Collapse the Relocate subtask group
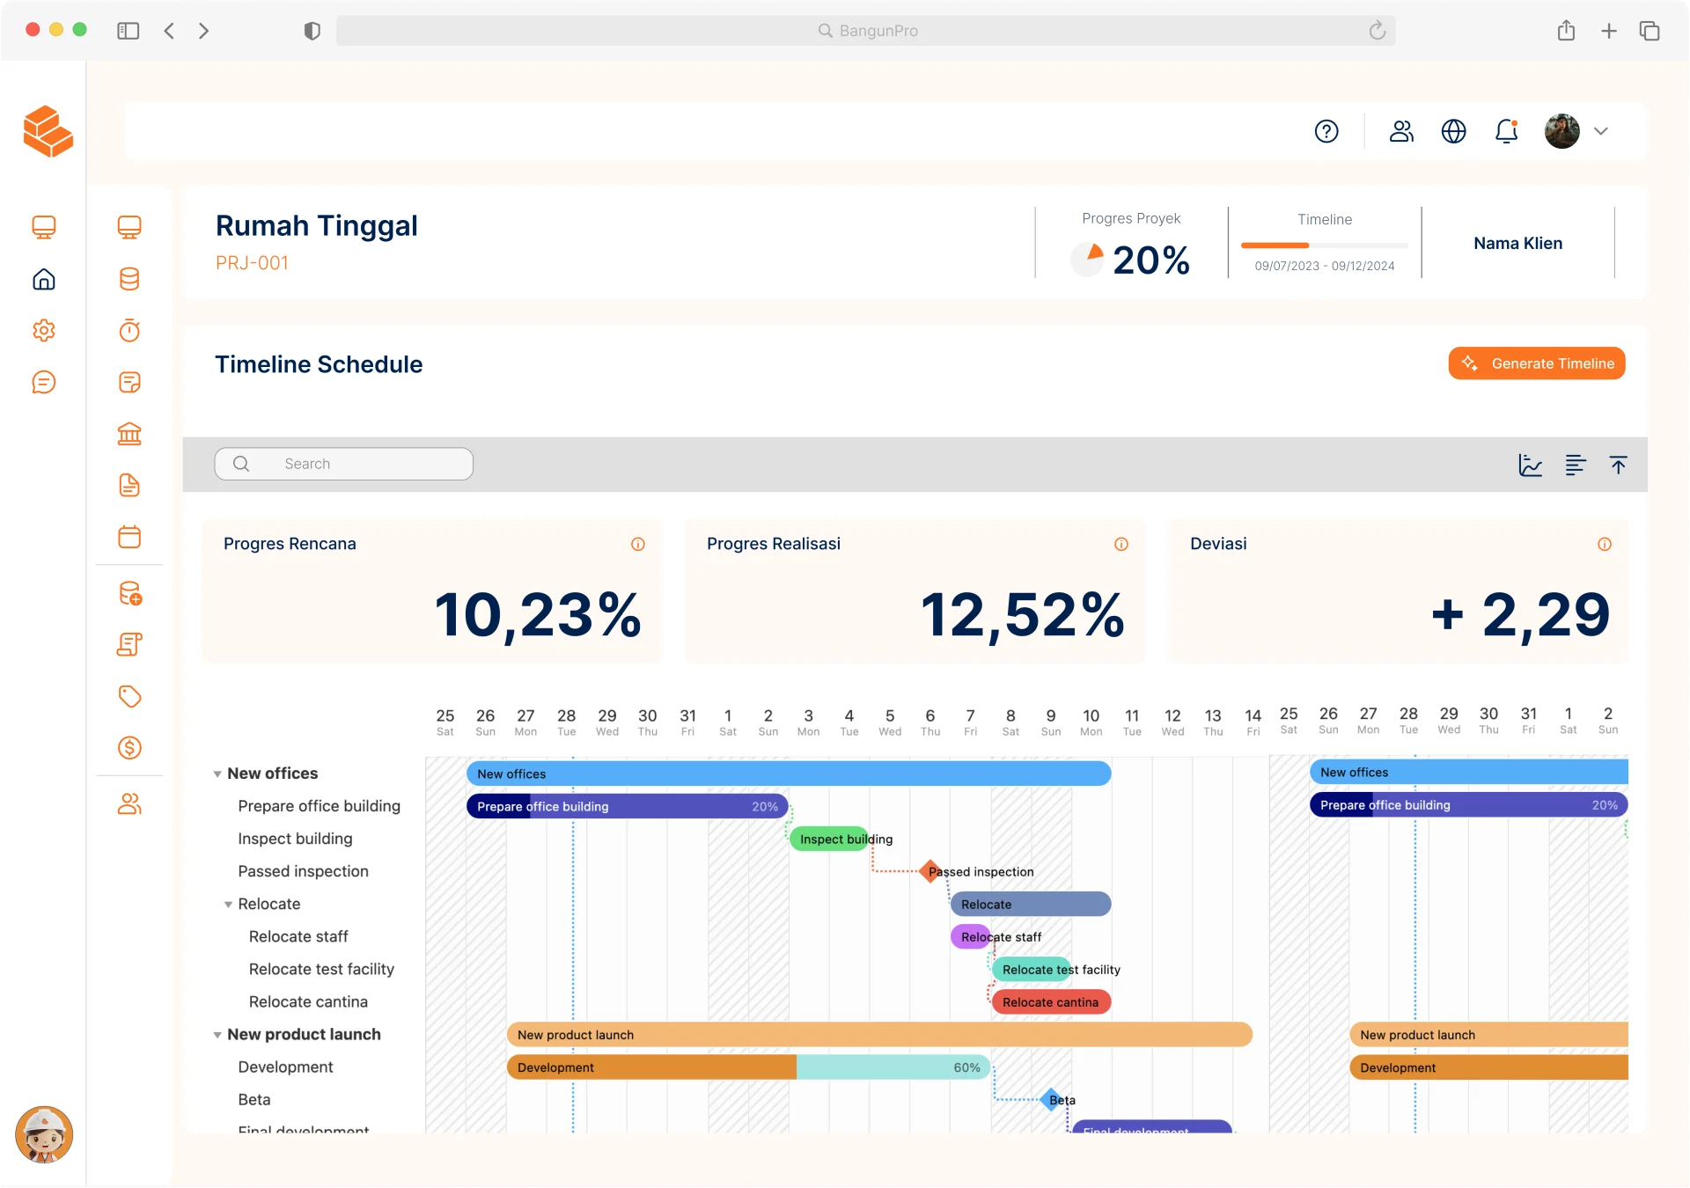 tap(229, 905)
